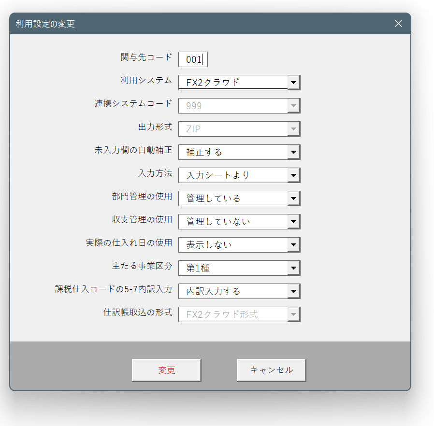Click the disabled 出力形式 dropdown showing ZIP
434x426 pixels.
pyautogui.click(x=239, y=129)
